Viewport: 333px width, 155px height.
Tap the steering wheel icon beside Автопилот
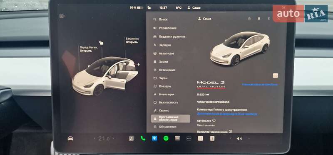155,53
